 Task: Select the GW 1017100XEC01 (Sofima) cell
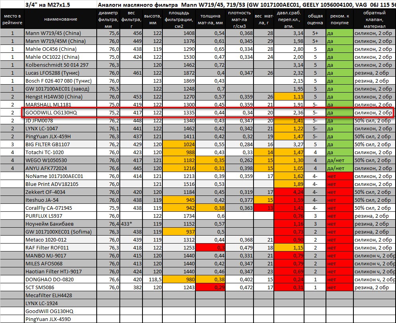point(60,232)
